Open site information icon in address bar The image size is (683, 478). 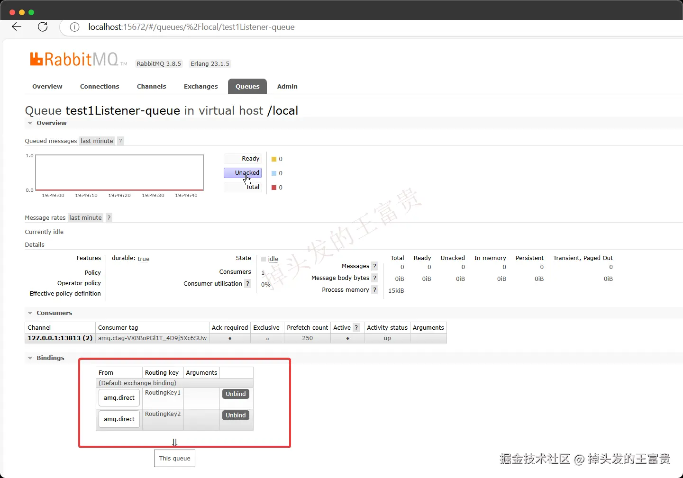(74, 27)
